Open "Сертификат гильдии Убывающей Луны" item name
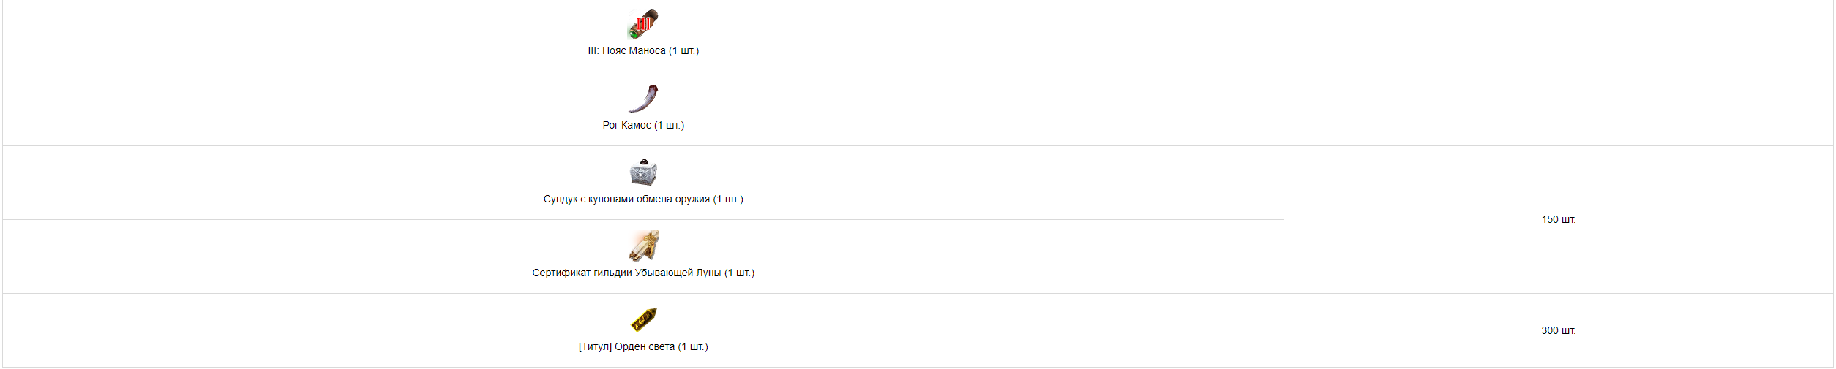Image resolution: width=1836 pixels, height=369 pixels. point(626,273)
